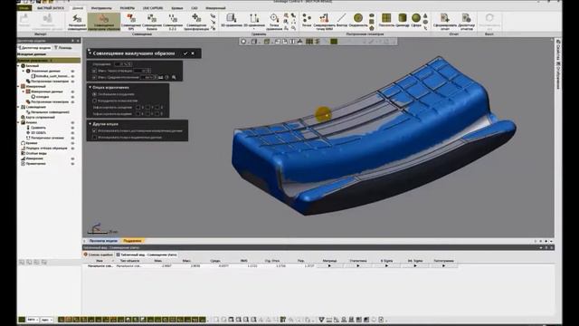Image resolution: width=579 pixels, height=326 pixels.
Task: Enable use only selected data checkbox
Action: tap(94, 137)
